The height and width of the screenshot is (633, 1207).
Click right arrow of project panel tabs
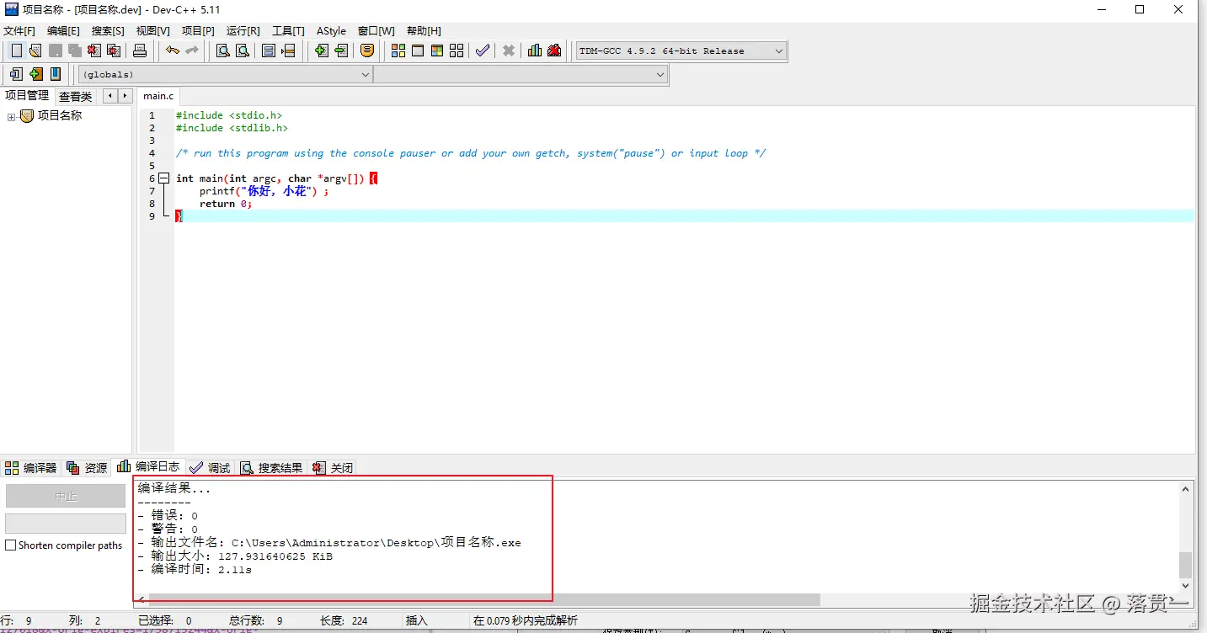126,96
